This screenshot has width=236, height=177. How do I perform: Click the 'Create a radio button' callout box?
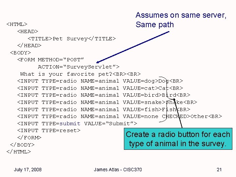[178, 139]
